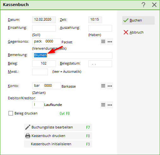Click the Beleg field showing 102
The image size is (160, 155).
[x=44, y=64]
